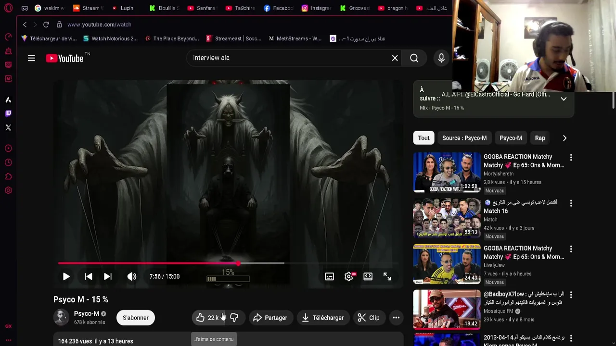Open the Opera GX main menu logo
616x346 pixels.
8,8
